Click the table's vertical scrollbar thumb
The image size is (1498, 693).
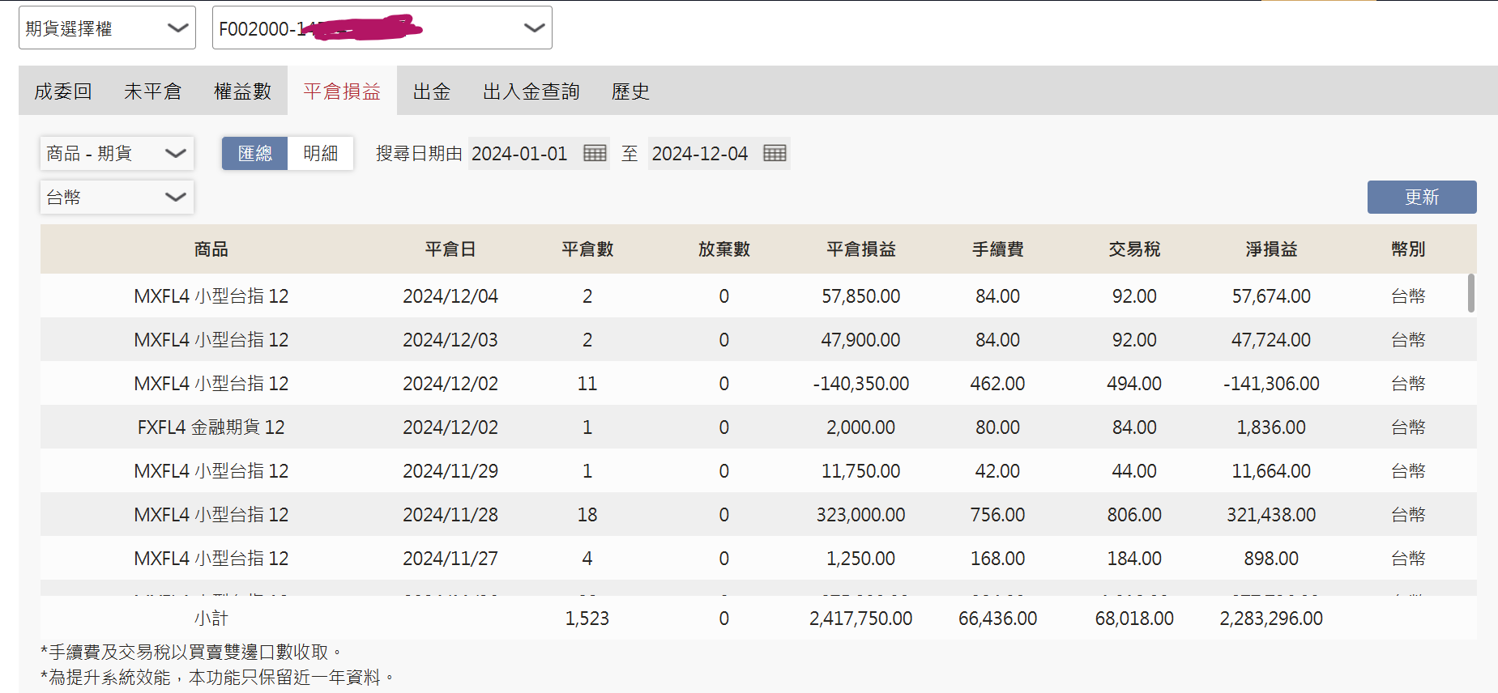click(1470, 293)
